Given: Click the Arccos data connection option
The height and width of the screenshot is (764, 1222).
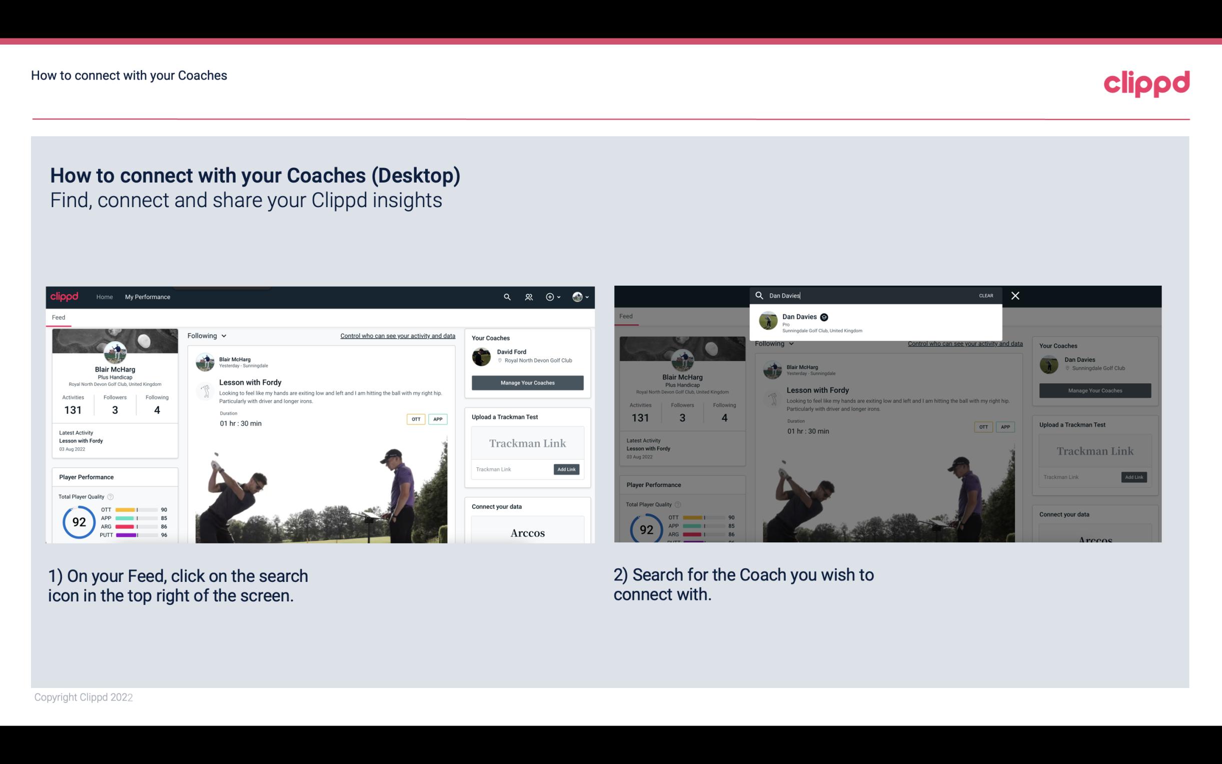Looking at the screenshot, I should point(528,532).
